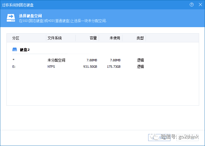Sort by the 未使用 column header
The image size is (205, 146).
pyautogui.click(x=115, y=38)
